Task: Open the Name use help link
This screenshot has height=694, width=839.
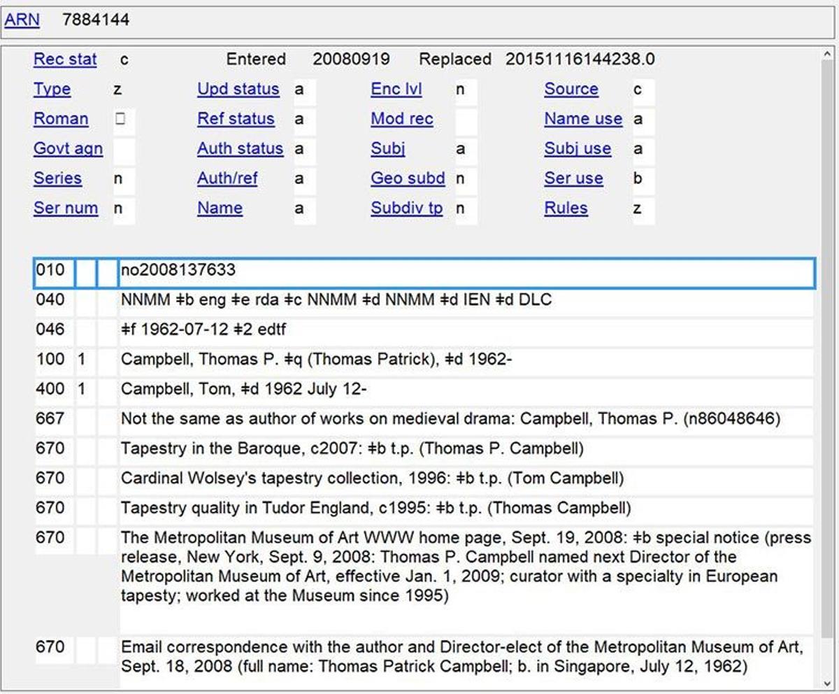Action: [x=582, y=119]
